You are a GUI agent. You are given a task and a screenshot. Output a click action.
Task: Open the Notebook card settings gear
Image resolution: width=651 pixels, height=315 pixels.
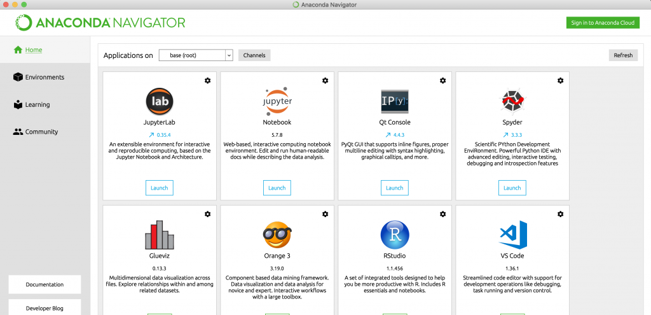pyautogui.click(x=325, y=81)
